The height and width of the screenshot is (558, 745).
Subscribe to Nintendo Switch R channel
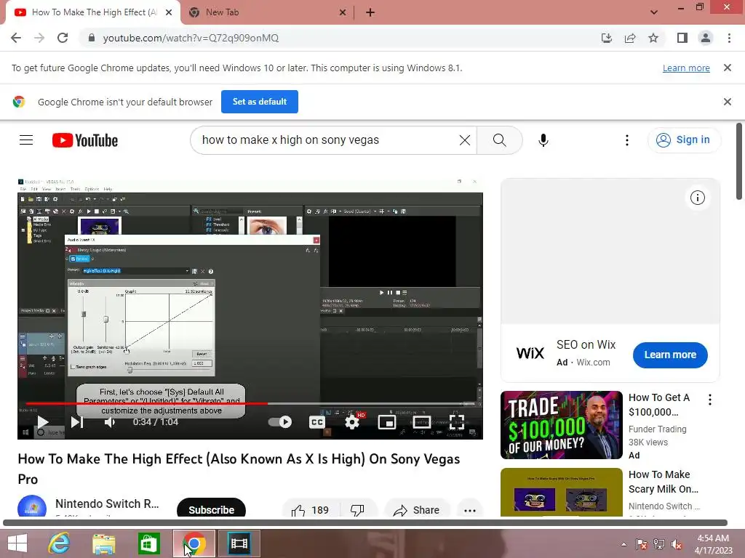pyautogui.click(x=212, y=509)
